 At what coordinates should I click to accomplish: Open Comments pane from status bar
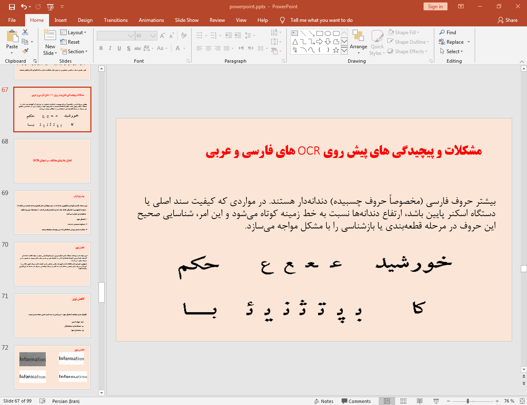coord(356,401)
